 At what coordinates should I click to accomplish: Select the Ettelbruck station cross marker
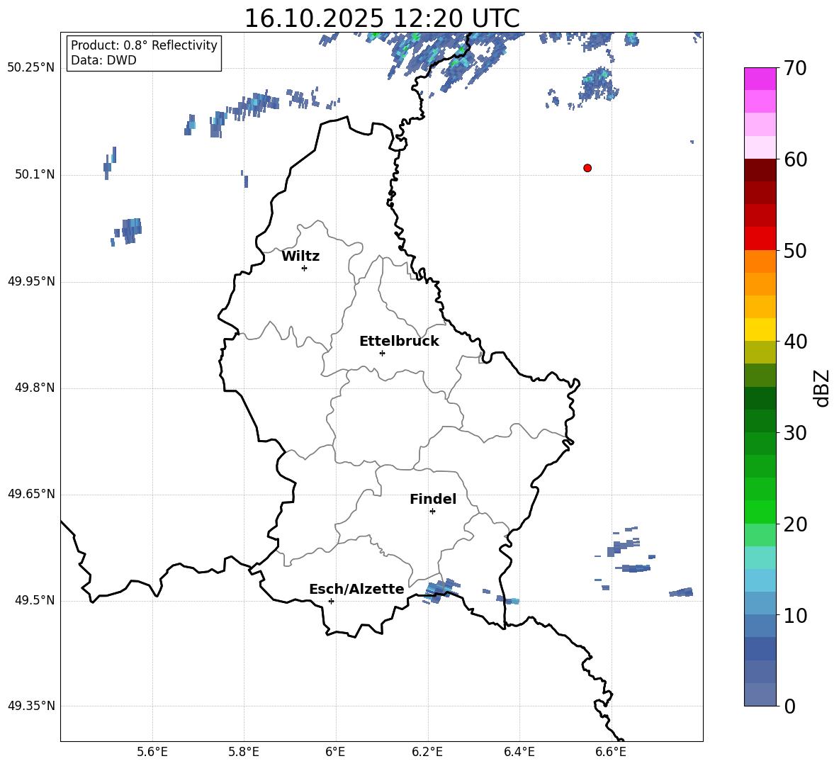[382, 353]
